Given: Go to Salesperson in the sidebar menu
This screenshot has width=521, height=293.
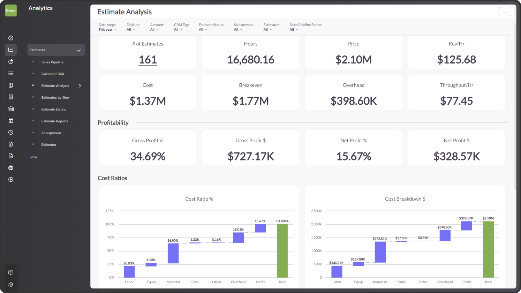Looking at the screenshot, I should pyautogui.click(x=51, y=133).
